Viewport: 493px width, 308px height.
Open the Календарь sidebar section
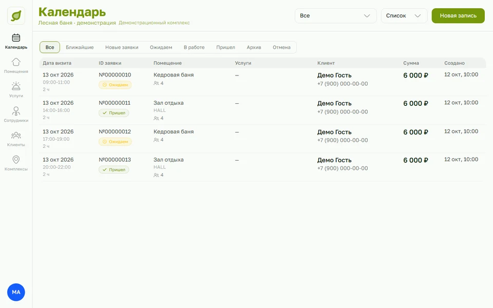coord(16,42)
